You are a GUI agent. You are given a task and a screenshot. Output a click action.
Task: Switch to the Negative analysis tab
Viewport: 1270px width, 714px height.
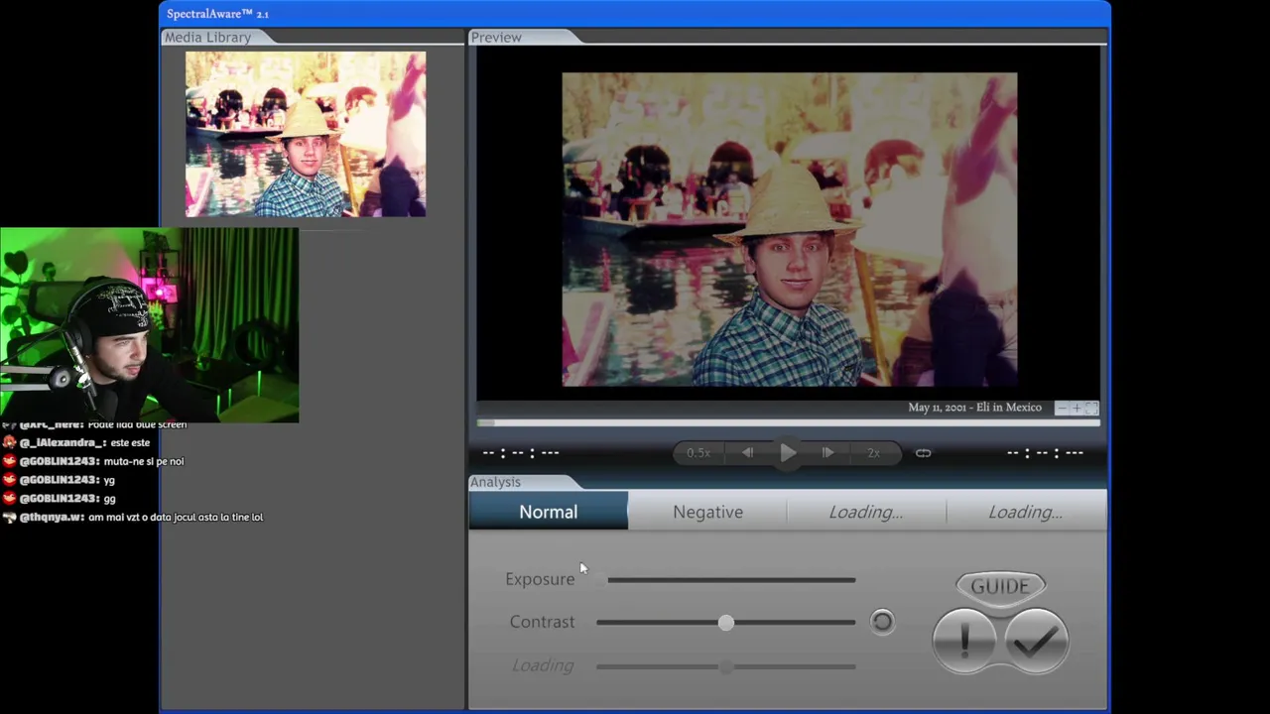(x=707, y=512)
